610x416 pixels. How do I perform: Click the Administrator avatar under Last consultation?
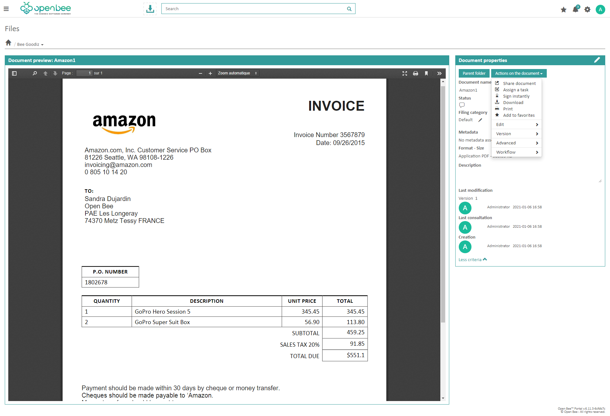465,227
